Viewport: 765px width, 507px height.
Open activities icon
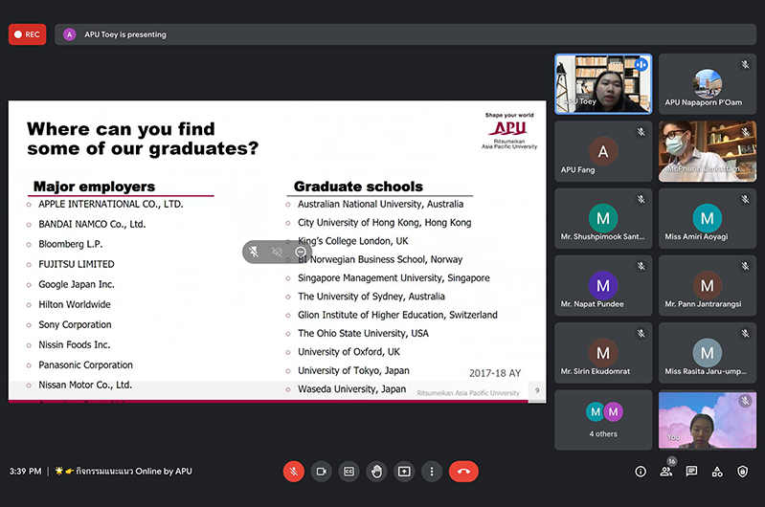(717, 472)
